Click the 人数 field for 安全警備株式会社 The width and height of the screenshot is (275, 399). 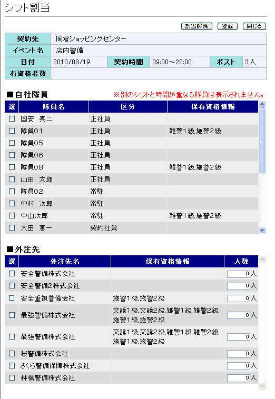(x=238, y=274)
